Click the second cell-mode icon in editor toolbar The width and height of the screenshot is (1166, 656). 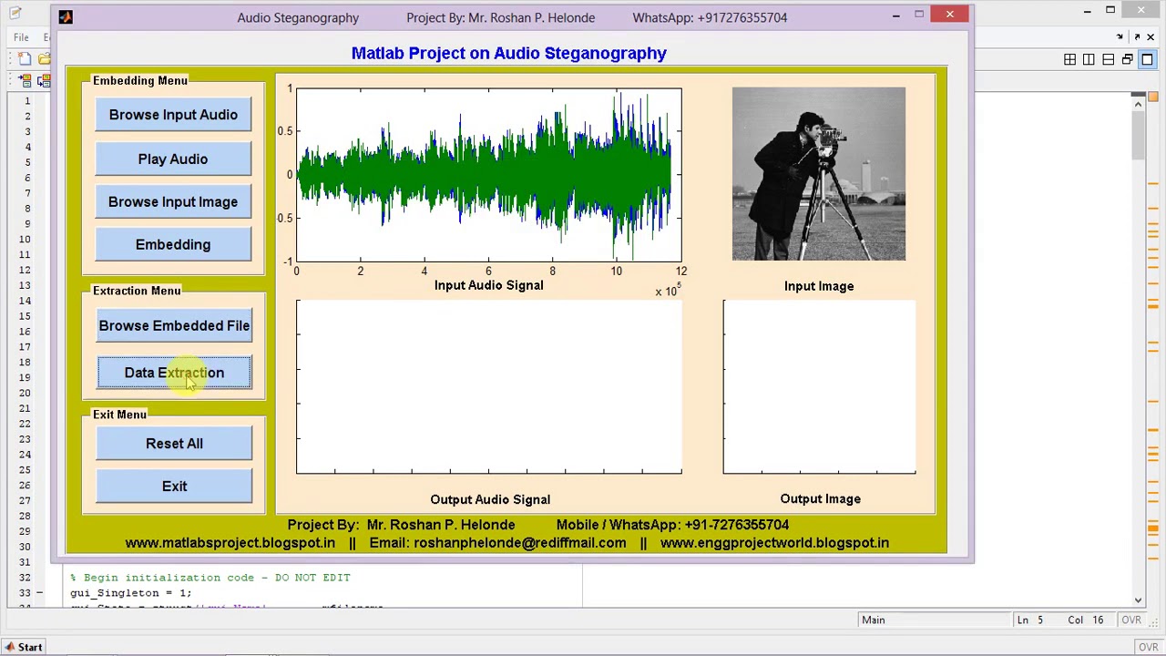point(44,81)
